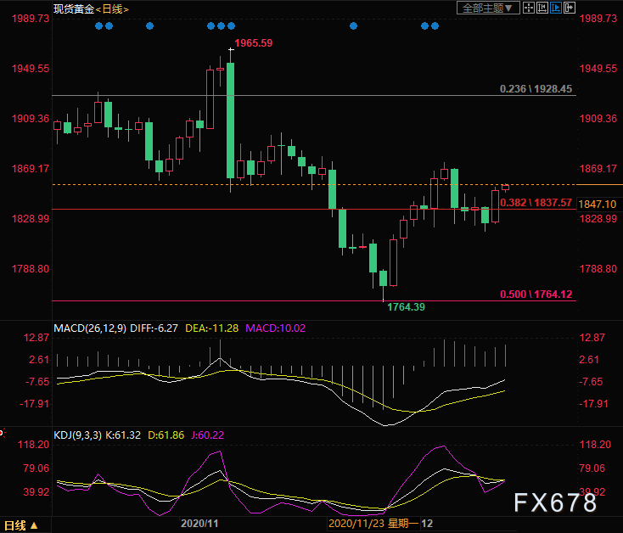This screenshot has width=623, height=533.
Task: Click the rightmost blue event dot above chart
Action: pyautogui.click(x=435, y=25)
